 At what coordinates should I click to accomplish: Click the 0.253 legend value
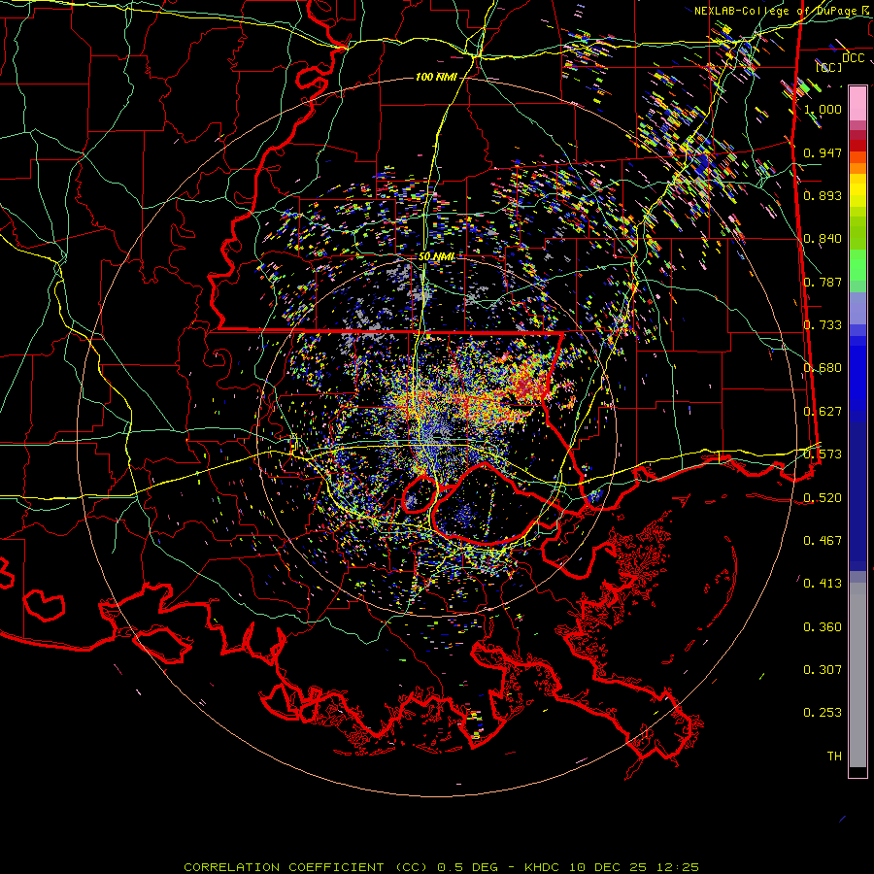(x=823, y=713)
